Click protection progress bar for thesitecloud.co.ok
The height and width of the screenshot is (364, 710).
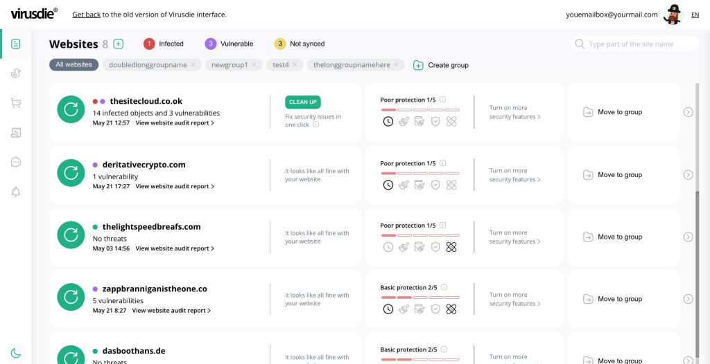pos(419,110)
